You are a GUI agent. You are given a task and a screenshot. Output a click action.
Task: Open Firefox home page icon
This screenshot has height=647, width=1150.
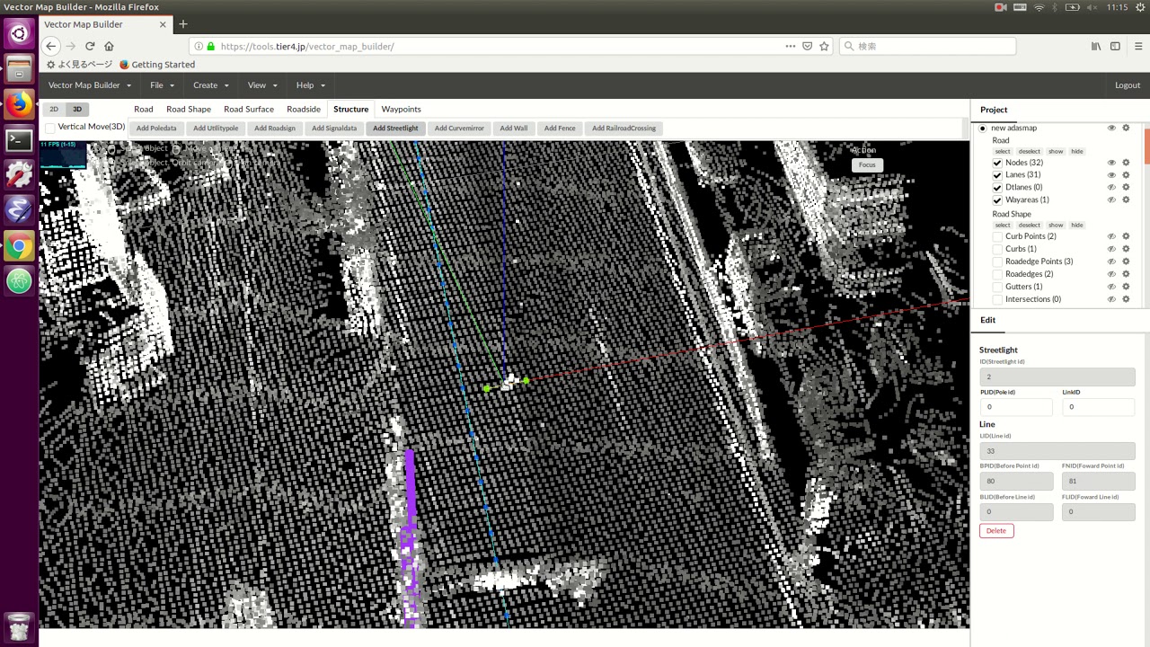pyautogui.click(x=109, y=46)
